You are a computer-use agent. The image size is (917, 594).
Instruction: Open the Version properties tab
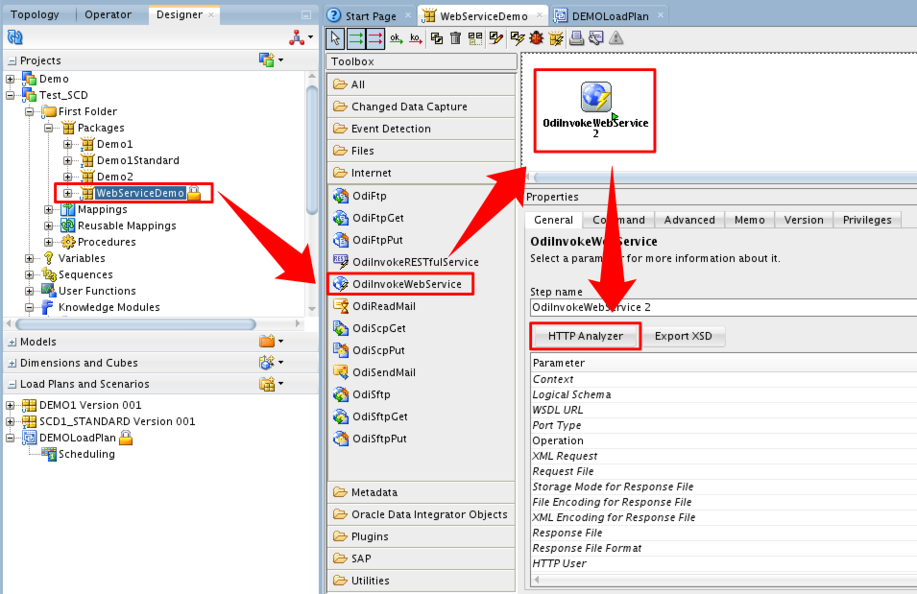click(x=804, y=220)
